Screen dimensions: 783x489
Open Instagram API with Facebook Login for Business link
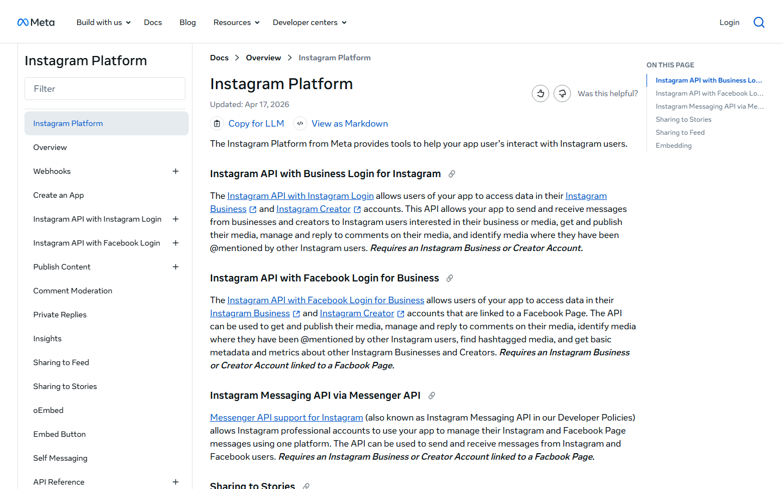coord(326,300)
